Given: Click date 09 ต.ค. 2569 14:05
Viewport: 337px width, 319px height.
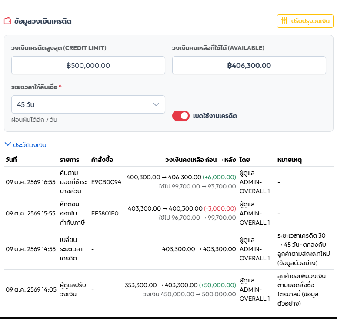Looking at the screenshot, I should click(x=31, y=289).
